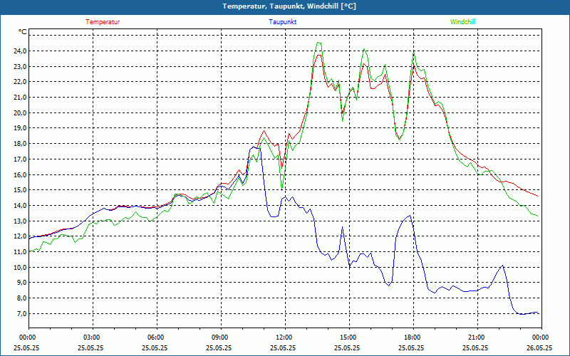Click the windchill peak above 24,0 line

coord(318,43)
